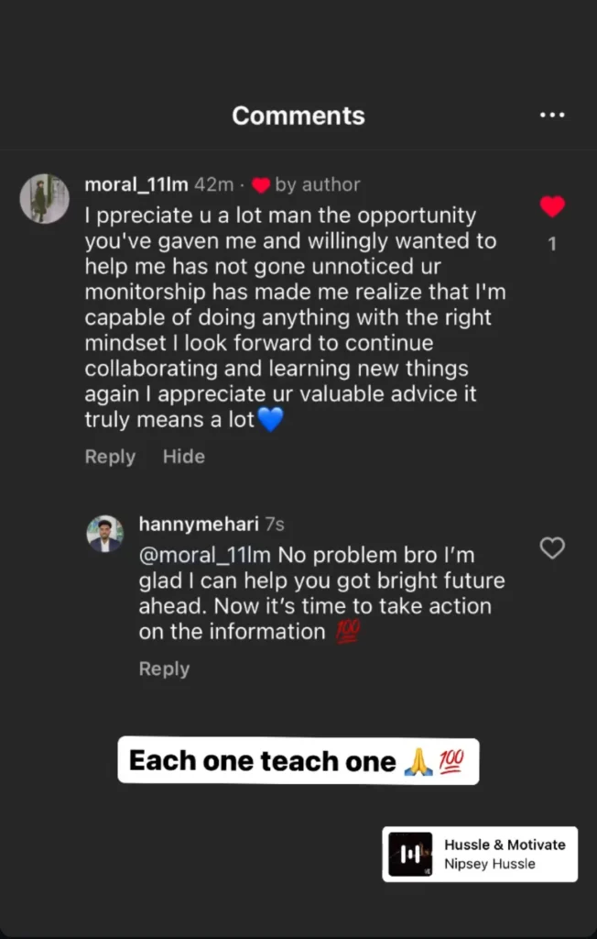Tap the hannymehari username
597x939 pixels.
[x=199, y=525]
